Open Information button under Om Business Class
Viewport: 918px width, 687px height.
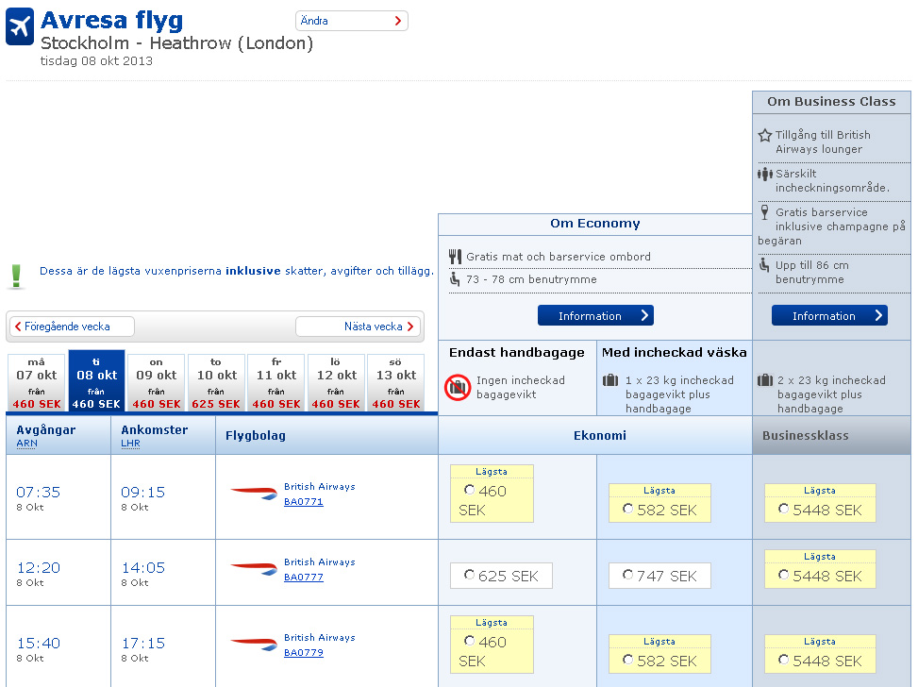[x=829, y=315]
